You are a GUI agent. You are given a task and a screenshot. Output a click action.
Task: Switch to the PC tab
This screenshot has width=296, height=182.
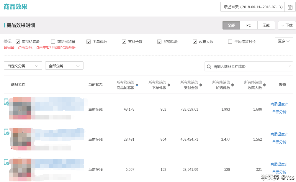click(x=248, y=25)
